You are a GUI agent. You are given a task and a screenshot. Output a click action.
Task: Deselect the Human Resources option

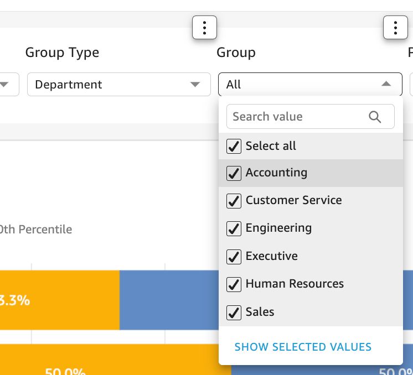(234, 284)
